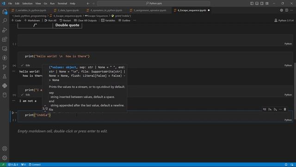
Task: Delete the current cell with the trash icon
Action: 285,109
